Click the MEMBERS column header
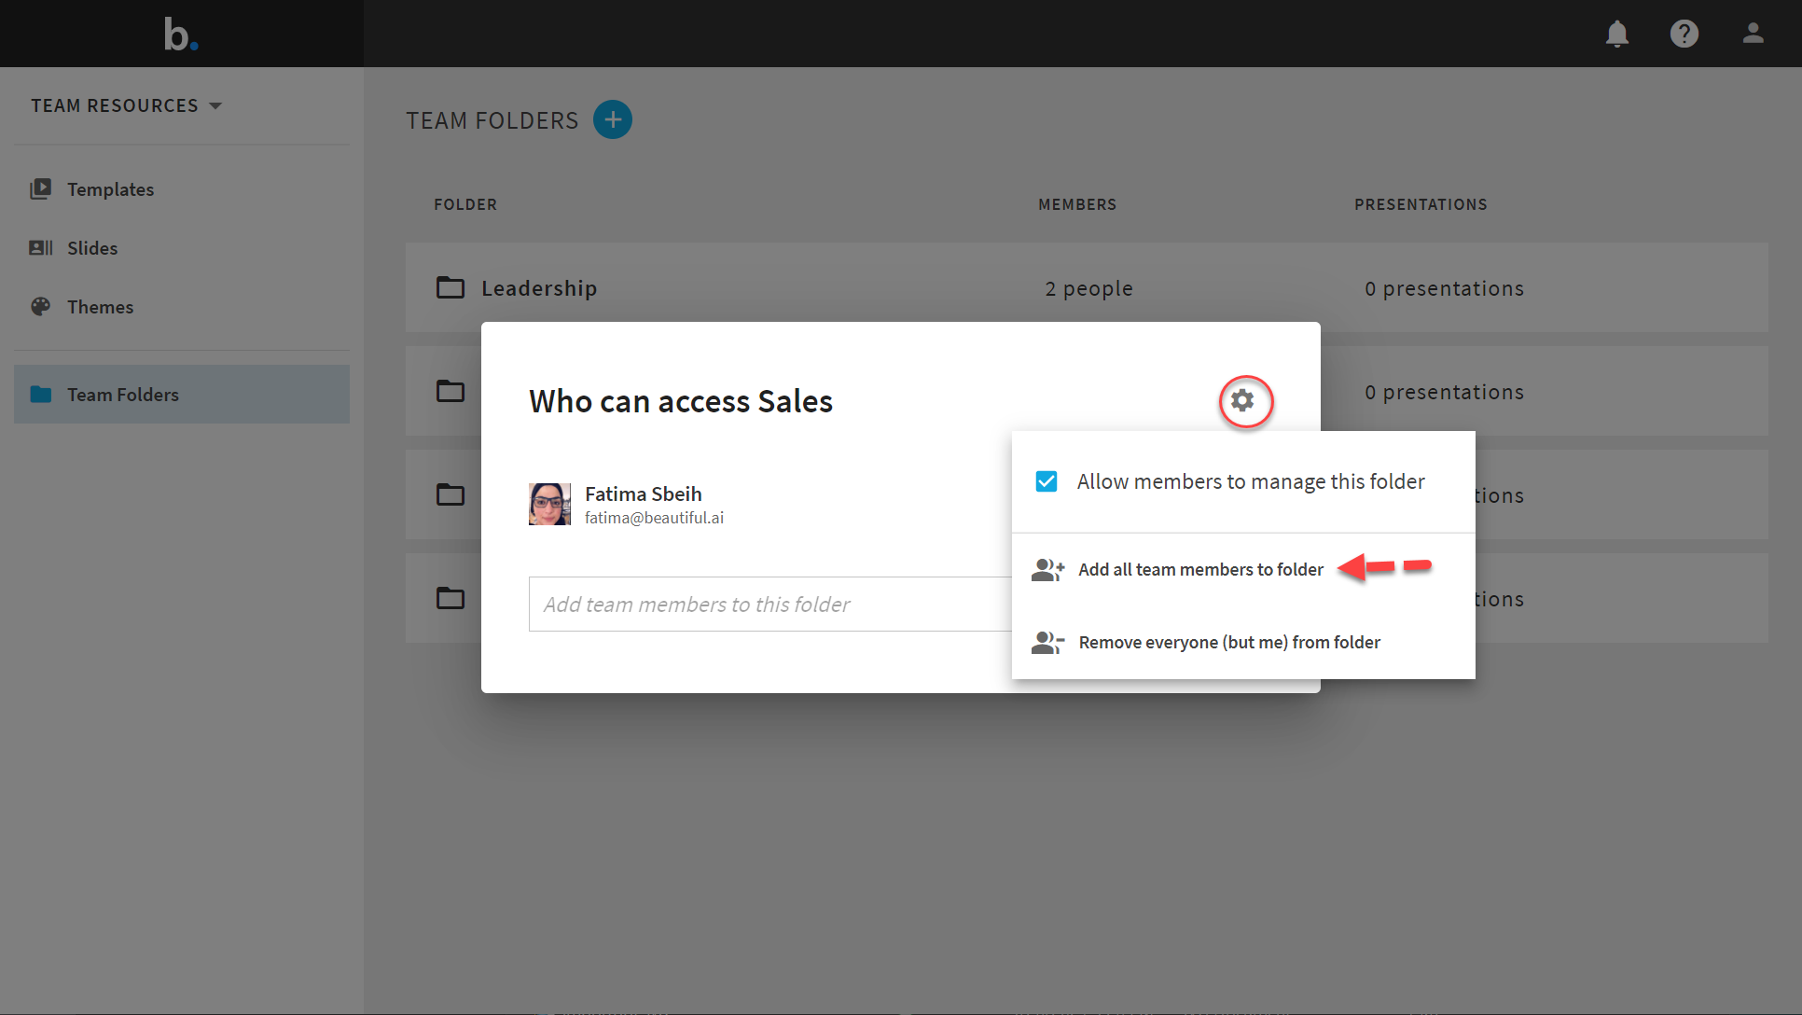The height and width of the screenshot is (1015, 1802). pos(1077,204)
